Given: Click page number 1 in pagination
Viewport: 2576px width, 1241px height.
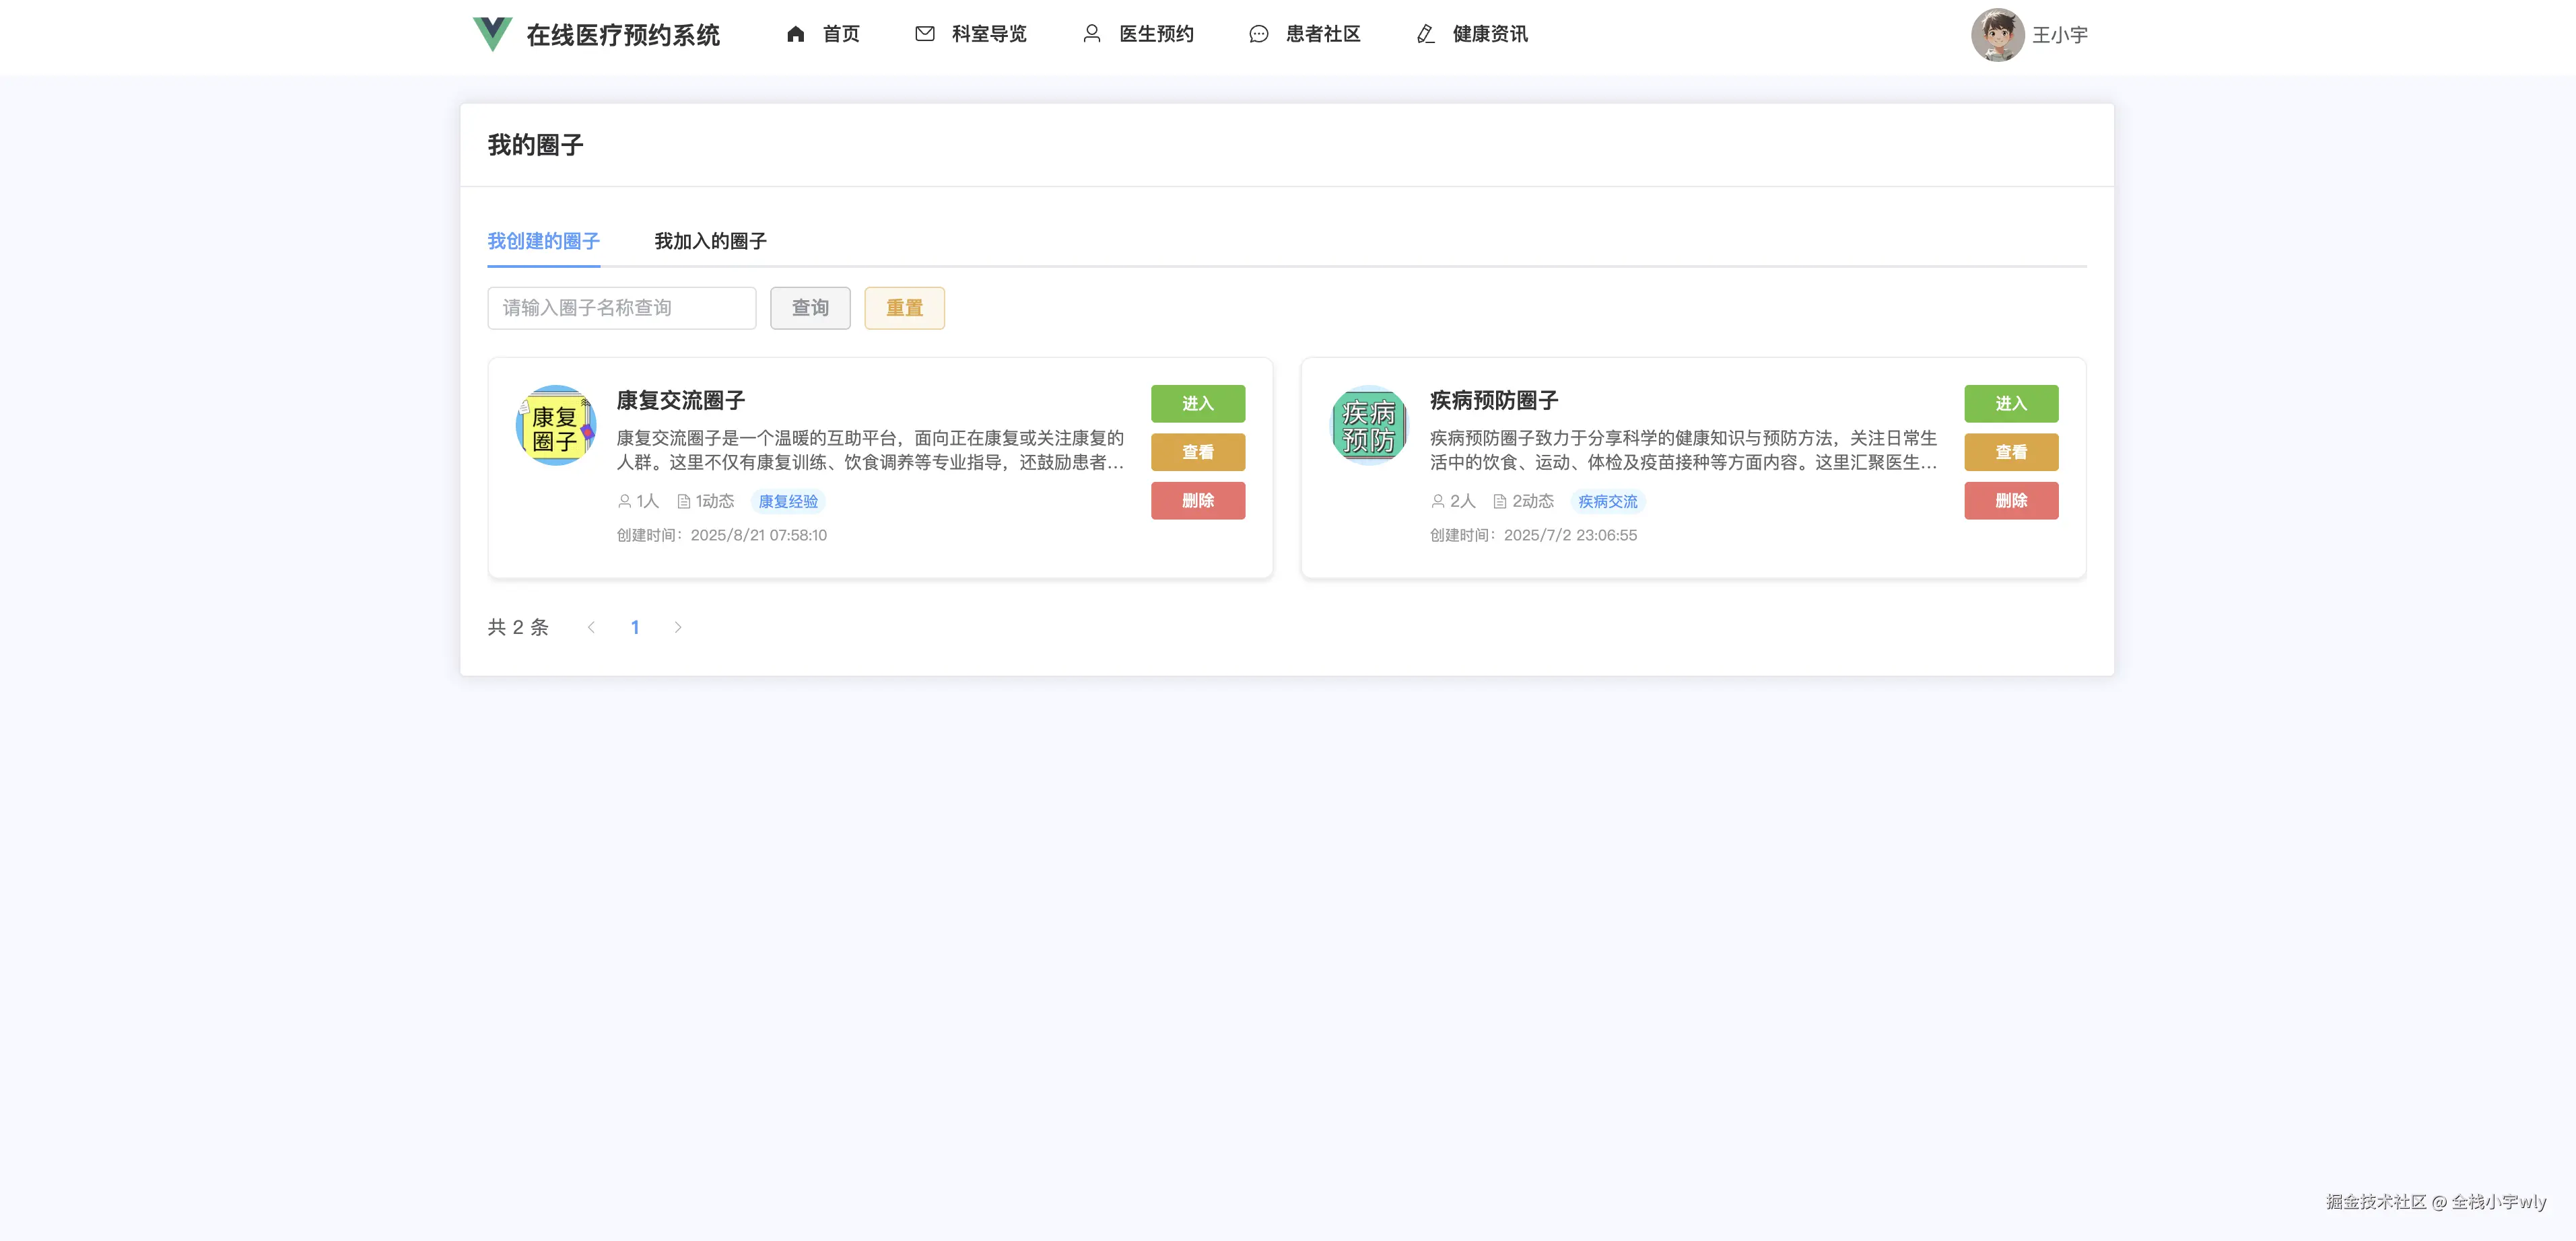Looking at the screenshot, I should 635,627.
